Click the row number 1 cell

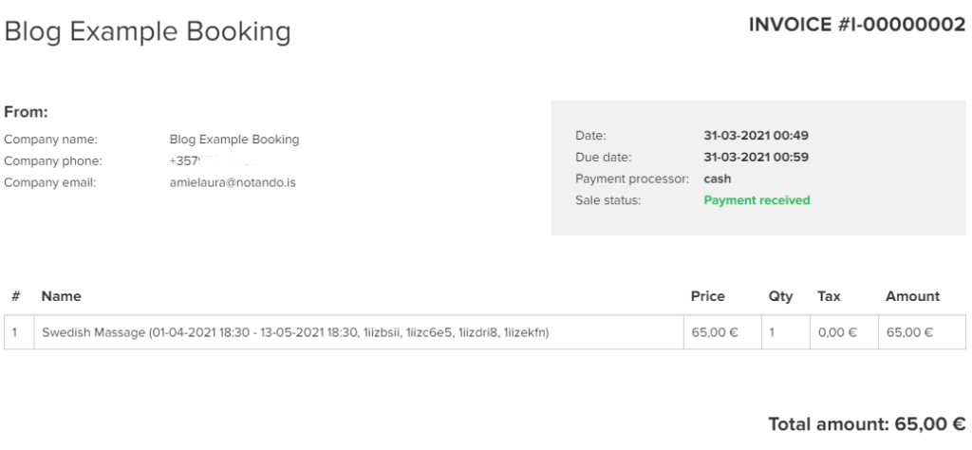tap(19, 332)
